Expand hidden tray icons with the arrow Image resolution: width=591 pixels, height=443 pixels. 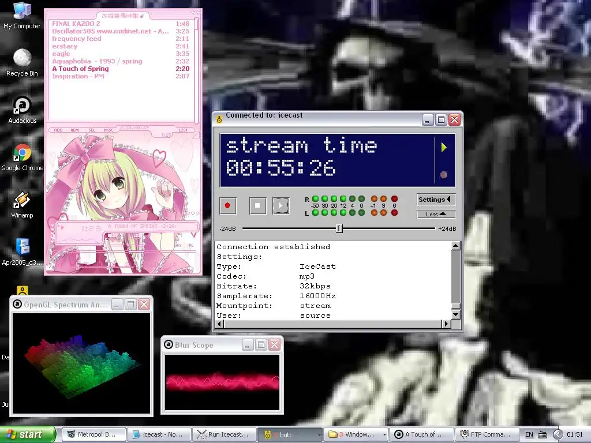click(x=558, y=434)
